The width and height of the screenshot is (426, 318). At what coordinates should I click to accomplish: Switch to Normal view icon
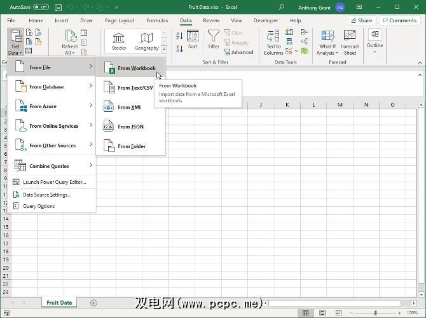click(x=305, y=313)
